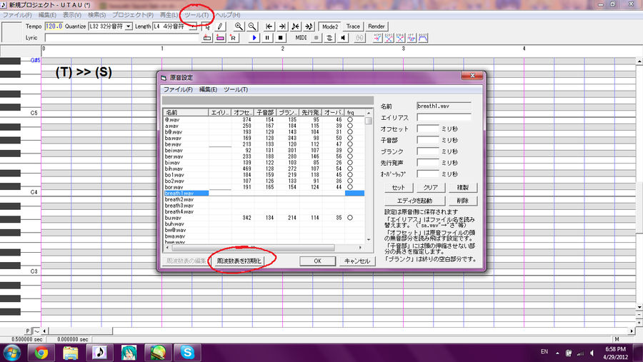Stop playback with the square stop button
This screenshot has height=362, width=643.
281,38
